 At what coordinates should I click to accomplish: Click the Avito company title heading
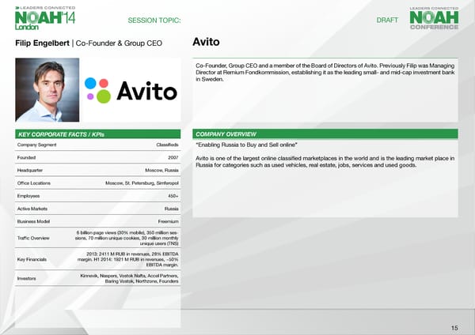(207, 41)
